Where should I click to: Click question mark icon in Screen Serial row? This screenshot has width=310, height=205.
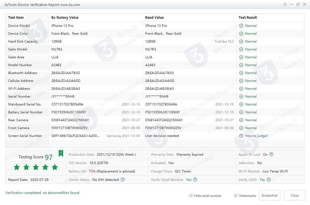[241, 136]
